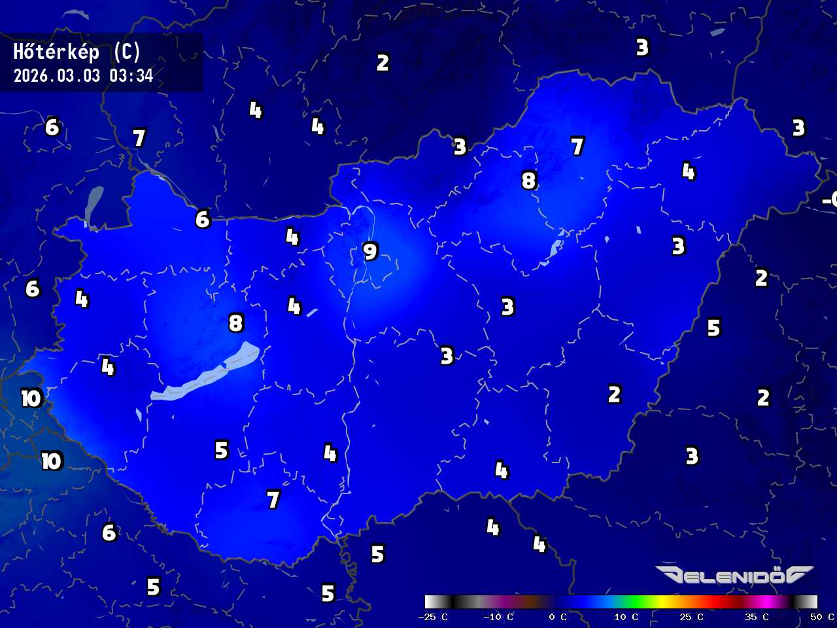Select the 7 label near the southern border
The image size is (837, 628).
tap(273, 500)
